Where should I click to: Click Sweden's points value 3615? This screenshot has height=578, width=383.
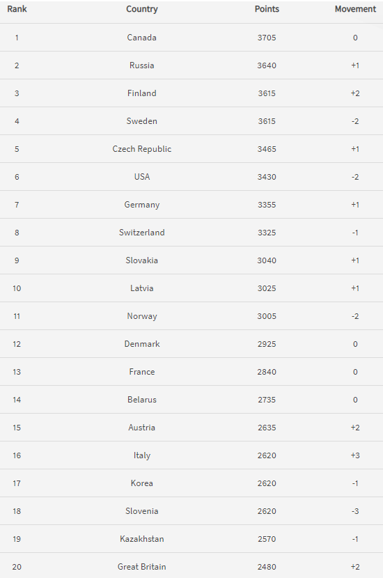click(x=267, y=121)
